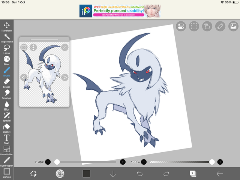240x180 pixels.
Task: Select the Blur tool
Action: pos(7,106)
